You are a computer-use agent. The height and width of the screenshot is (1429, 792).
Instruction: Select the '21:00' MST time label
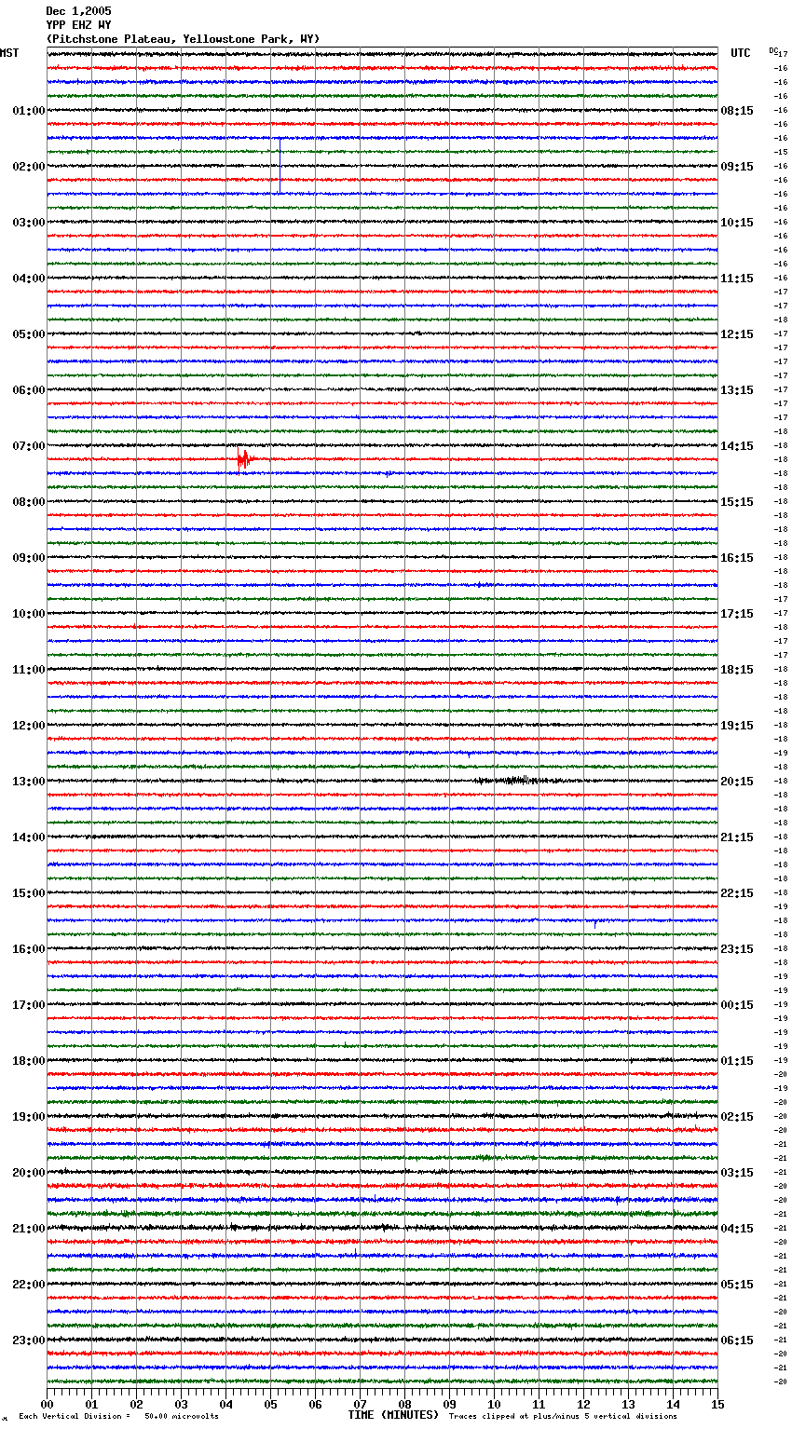click(x=29, y=1229)
